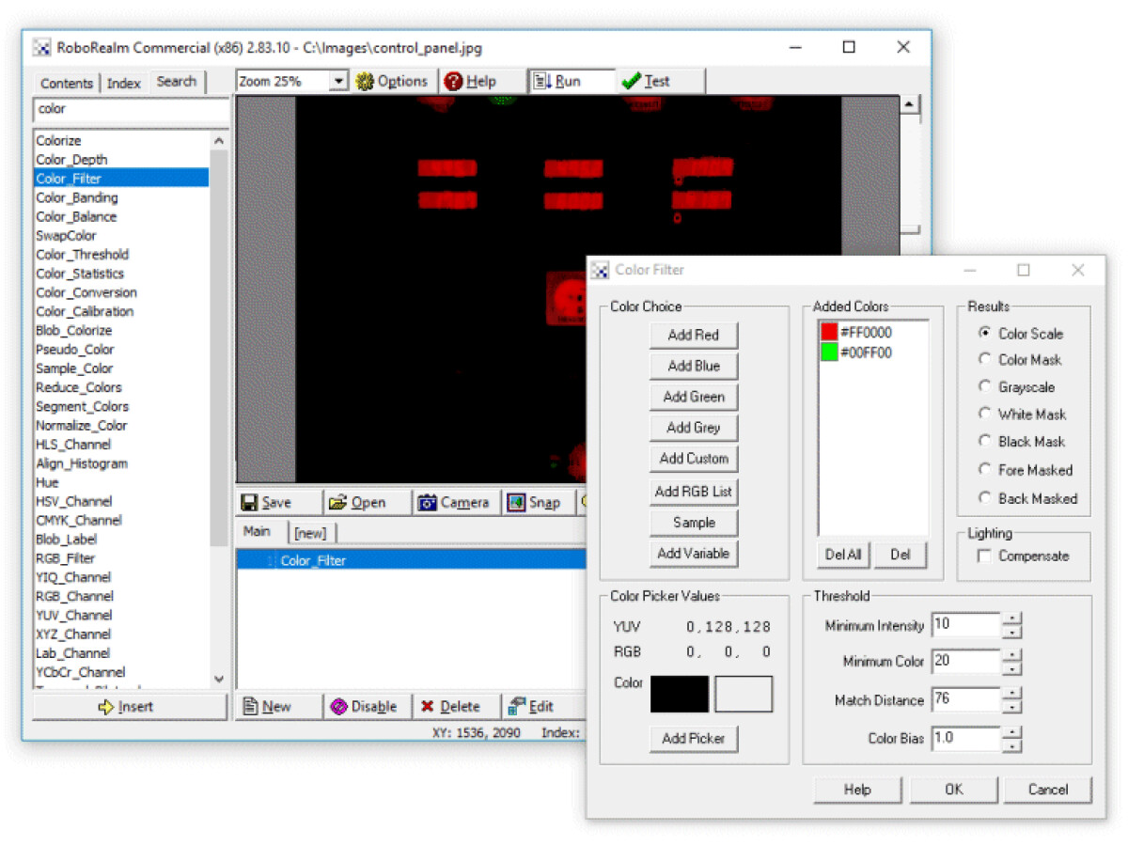
Task: Switch to the Search tab
Action: pyautogui.click(x=177, y=82)
